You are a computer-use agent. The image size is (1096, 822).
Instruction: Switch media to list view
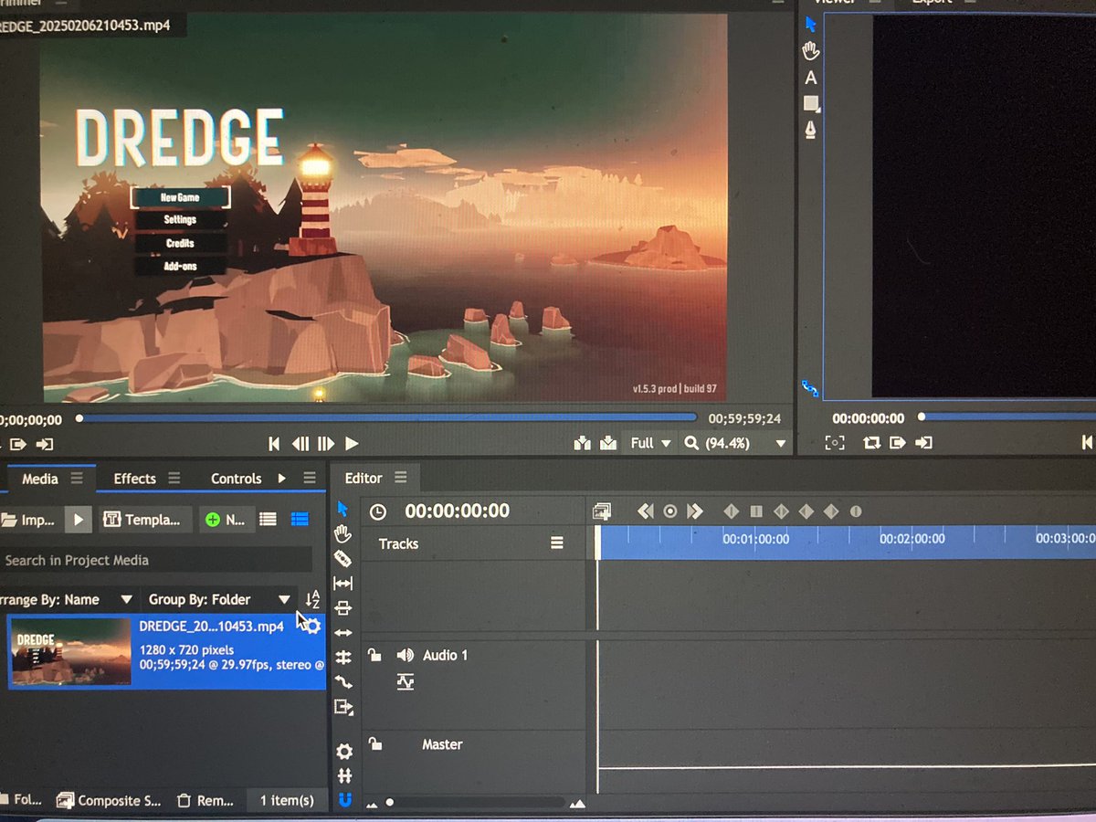268,519
